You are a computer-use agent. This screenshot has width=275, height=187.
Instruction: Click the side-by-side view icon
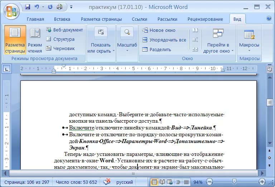(x=195, y=30)
